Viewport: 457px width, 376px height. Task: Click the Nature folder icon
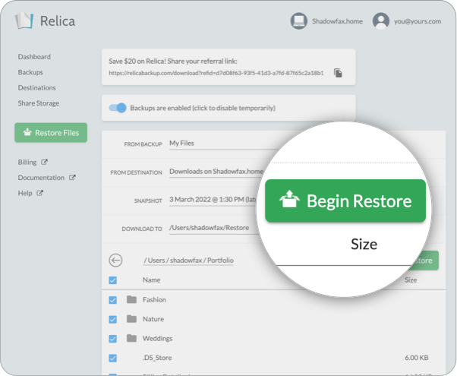tap(132, 319)
